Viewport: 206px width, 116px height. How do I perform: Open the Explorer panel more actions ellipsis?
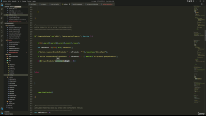click(x=26, y=4)
